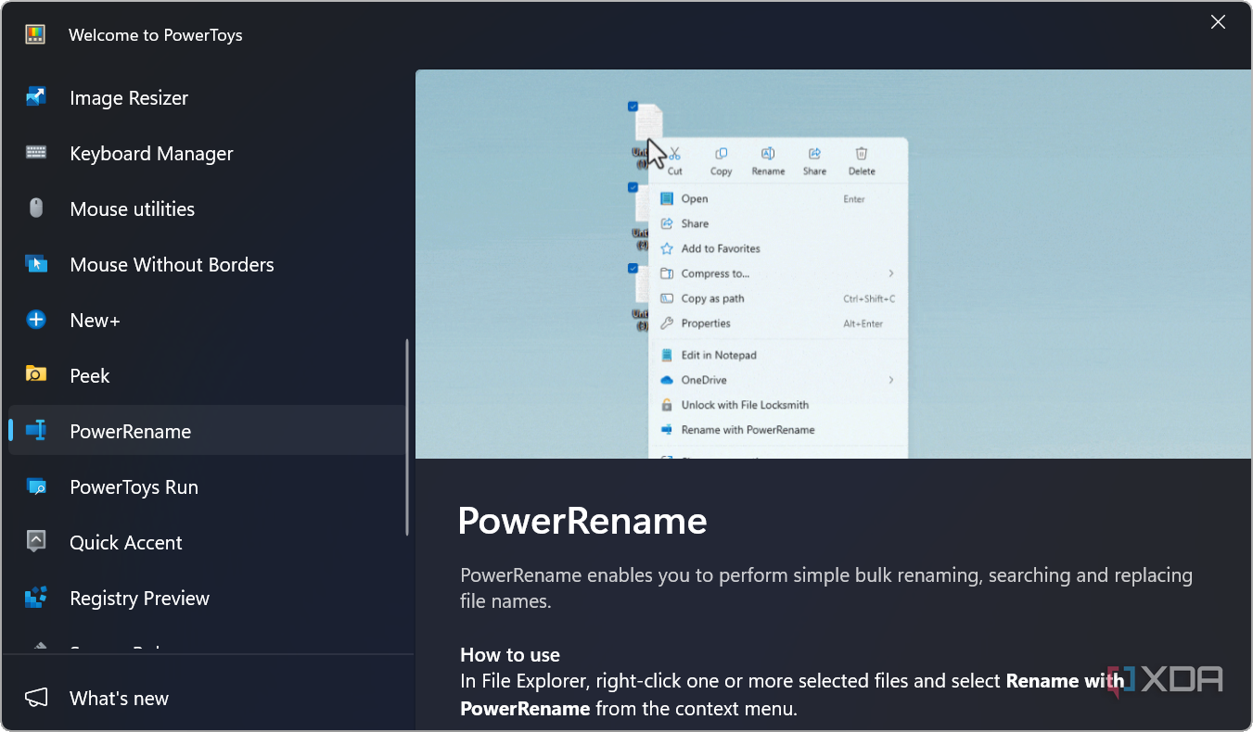The height and width of the screenshot is (732, 1253).
Task: Click the Registry Preview cubes icon
Action: click(36, 598)
